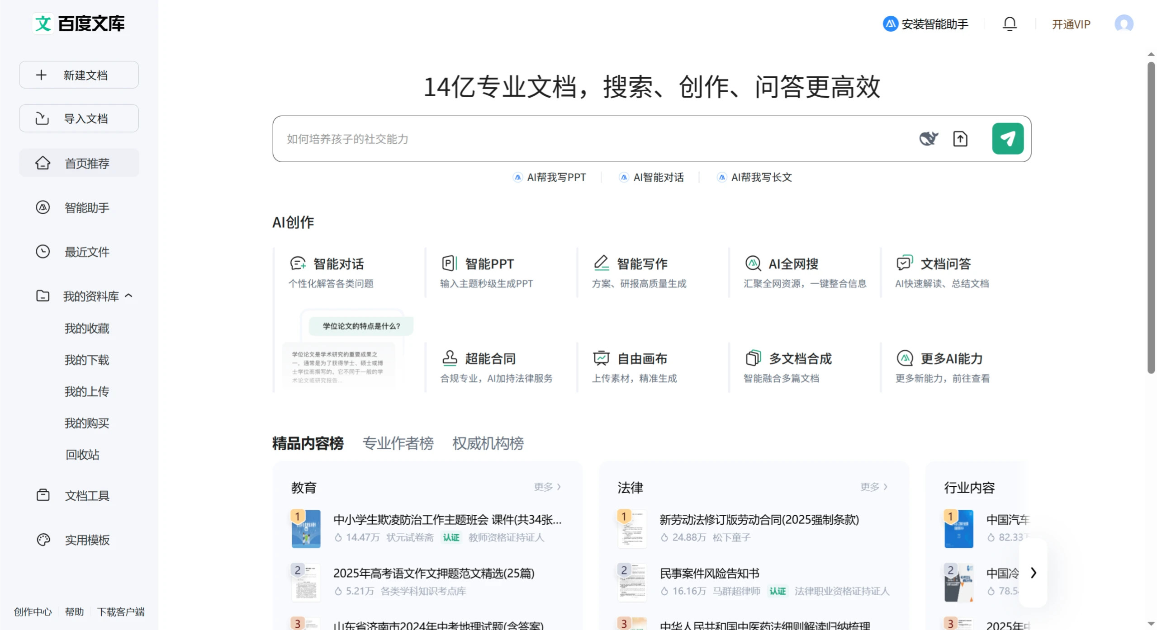The image size is (1157, 630).
Task: Click the palette icon for 实用模板
Action: pos(43,540)
